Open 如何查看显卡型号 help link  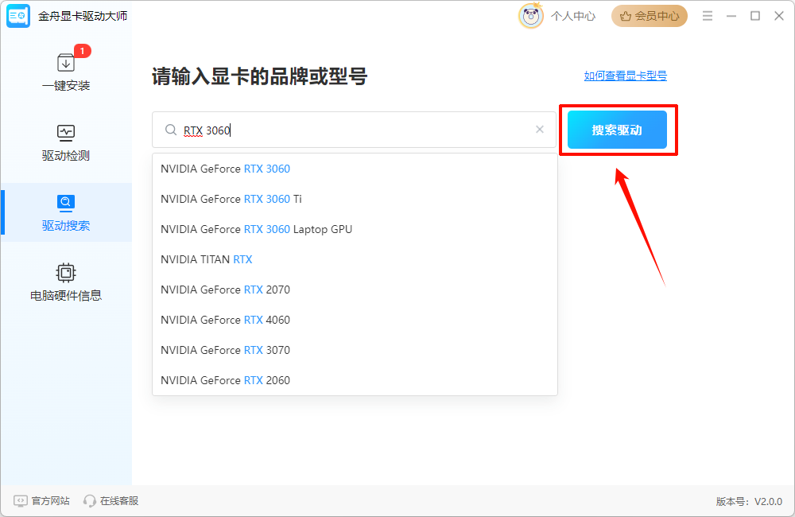pyautogui.click(x=625, y=76)
